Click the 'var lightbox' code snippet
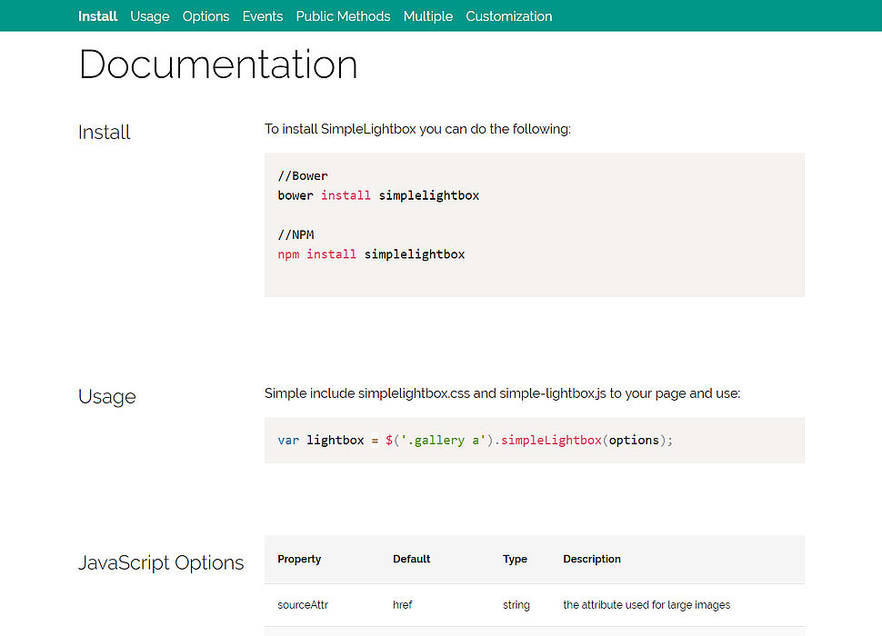Image resolution: width=882 pixels, height=636 pixels. pyautogui.click(x=476, y=441)
